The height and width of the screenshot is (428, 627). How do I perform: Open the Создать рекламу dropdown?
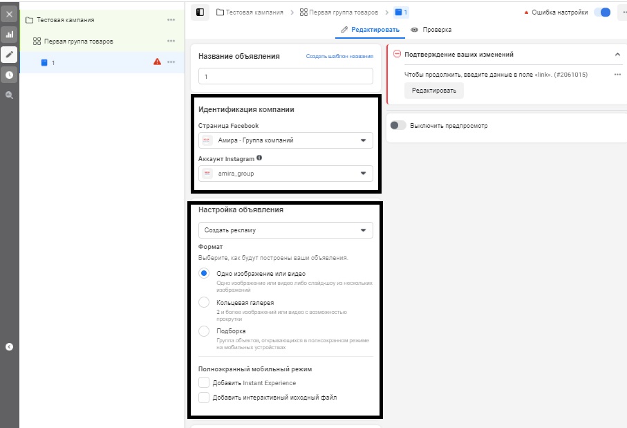[286, 230]
